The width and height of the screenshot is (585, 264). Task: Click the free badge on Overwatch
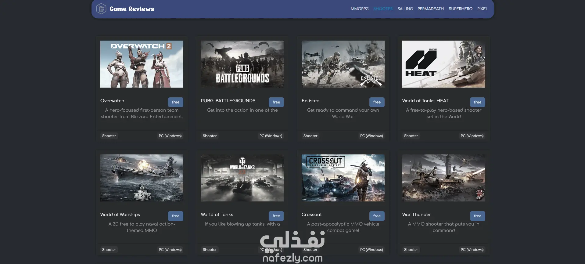[176, 102]
